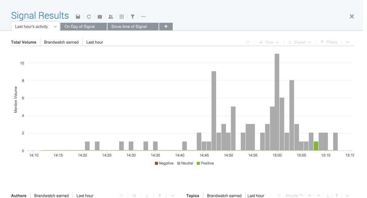The image size is (367, 198).
Task: Click the funnel filter icon in header
Action: coord(132,17)
